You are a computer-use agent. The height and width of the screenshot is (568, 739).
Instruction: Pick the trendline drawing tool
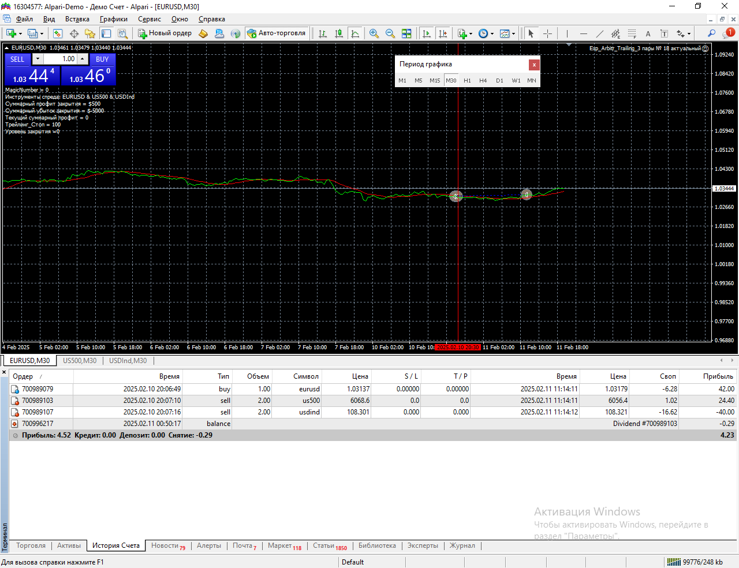click(x=600, y=33)
